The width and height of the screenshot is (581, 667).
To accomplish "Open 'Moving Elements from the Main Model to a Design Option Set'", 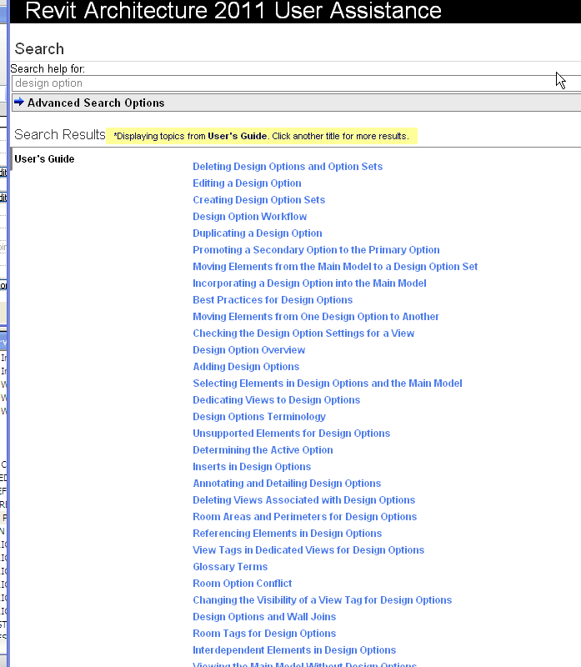I will tap(335, 267).
